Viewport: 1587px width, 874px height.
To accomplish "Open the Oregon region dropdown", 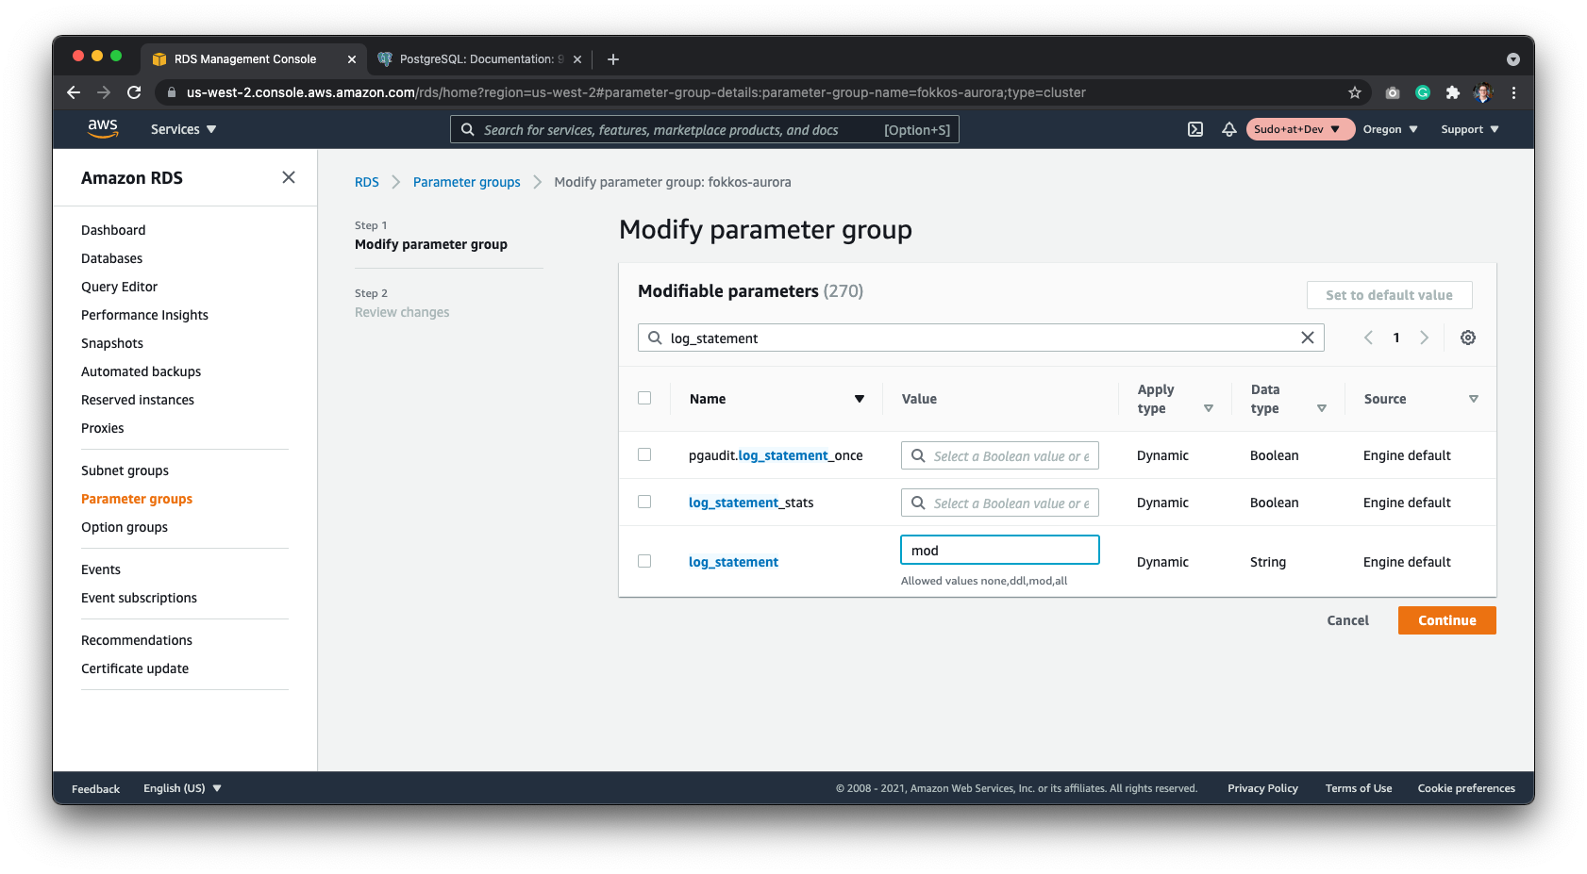I will pyautogui.click(x=1391, y=129).
